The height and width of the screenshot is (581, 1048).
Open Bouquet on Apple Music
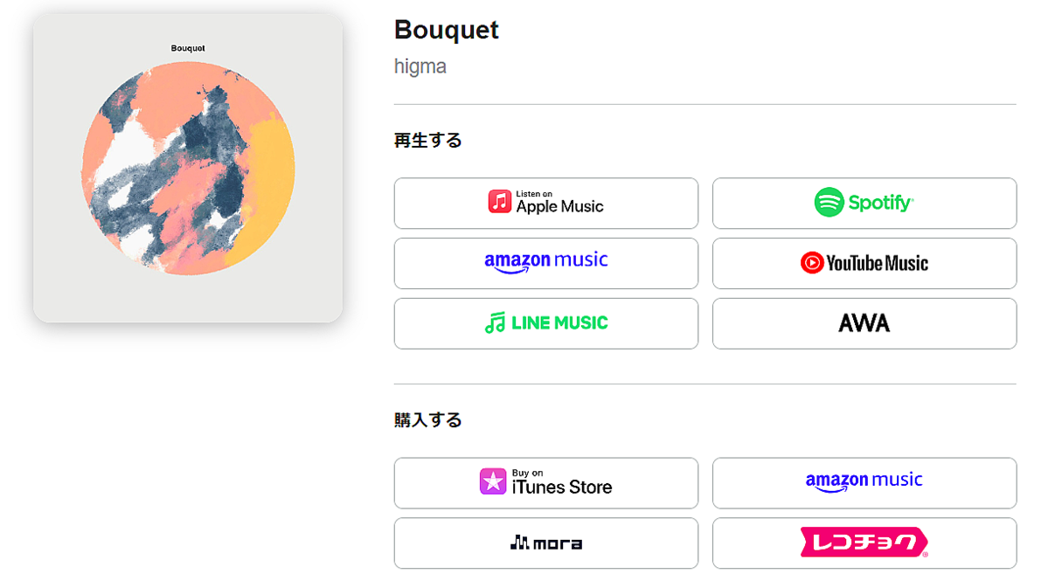pyautogui.click(x=545, y=203)
